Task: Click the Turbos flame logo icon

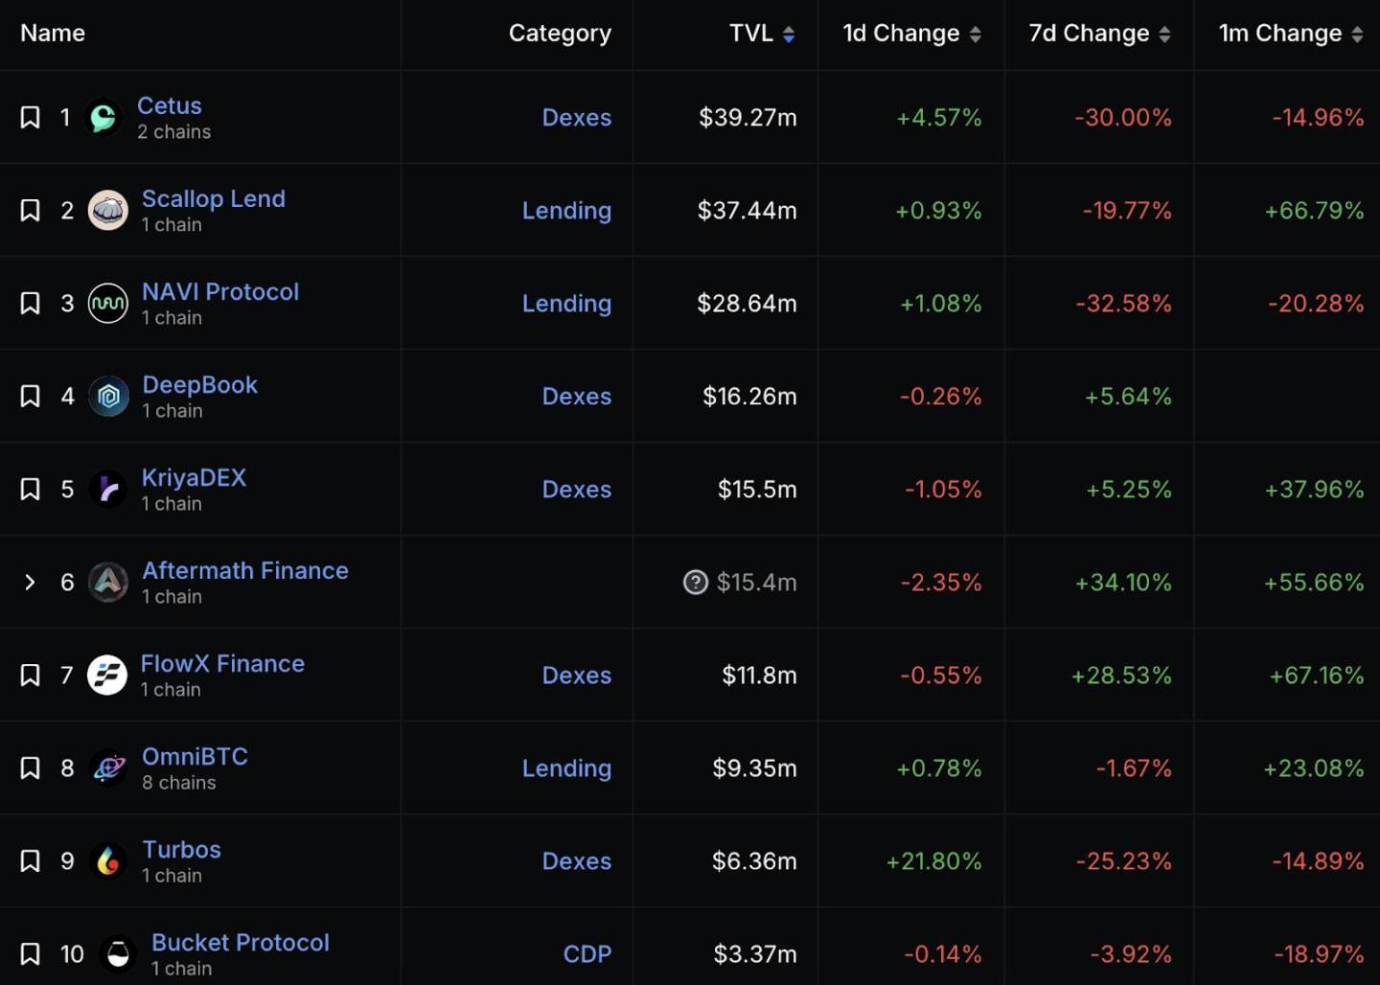Action: coord(108,861)
